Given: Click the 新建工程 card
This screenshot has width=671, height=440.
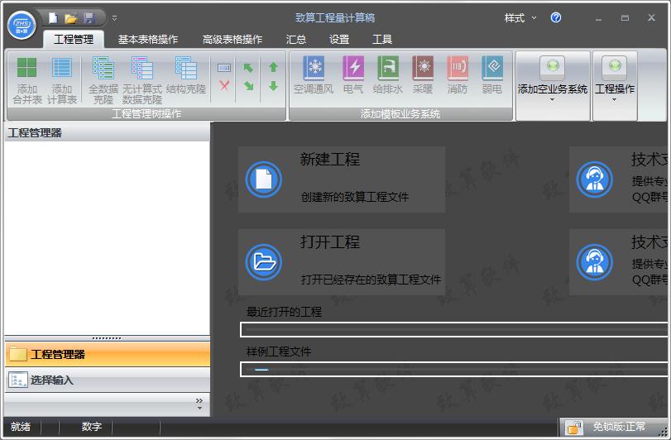Looking at the screenshot, I should point(341,179).
